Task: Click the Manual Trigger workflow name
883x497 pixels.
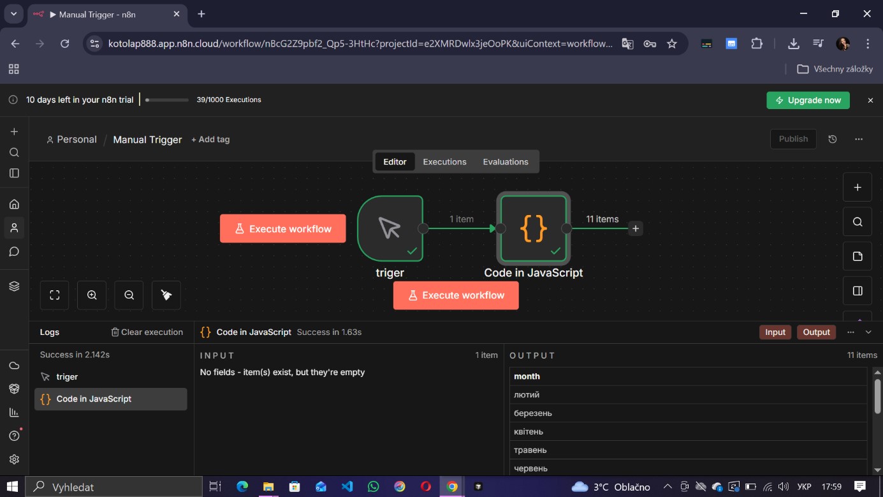Action: click(147, 139)
